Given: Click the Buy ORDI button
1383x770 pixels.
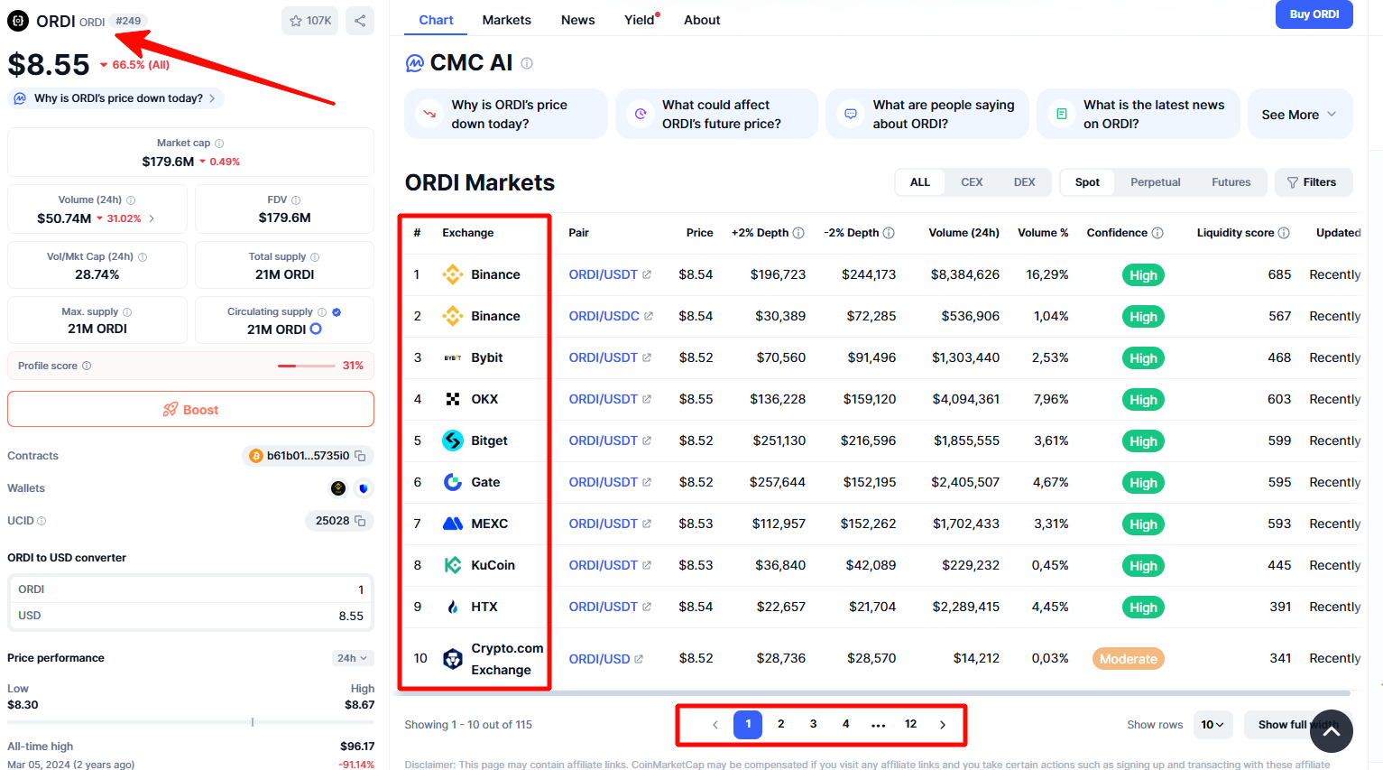Looking at the screenshot, I should pos(1314,14).
